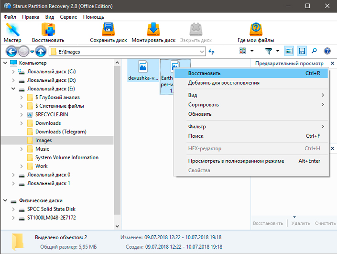Click the refresh arrows beside address bar
This screenshot has height=254, width=337.
click(x=212, y=51)
